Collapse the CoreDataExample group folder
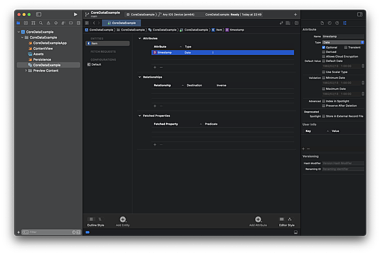This screenshot has height=254, width=380. point(22,38)
